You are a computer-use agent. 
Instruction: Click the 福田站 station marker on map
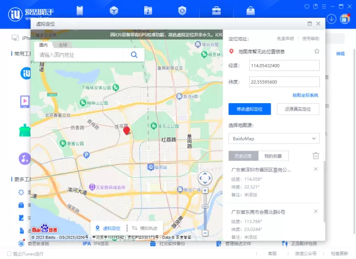[151, 167]
